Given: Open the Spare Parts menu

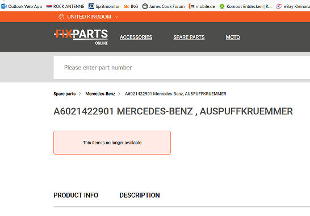Looking at the screenshot, I should [189, 37].
